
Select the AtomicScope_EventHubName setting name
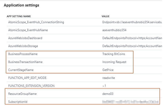pos(28,30)
